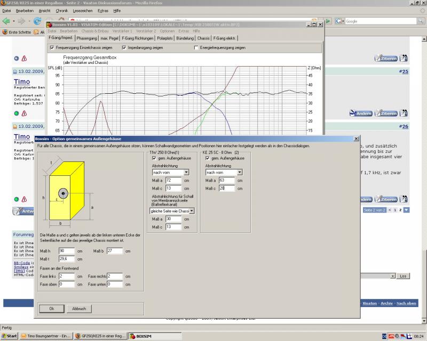Image resolution: width=427 pixels, height=341 pixels.
Task: Click the Start button in taskbar
Action: (x=10, y=336)
